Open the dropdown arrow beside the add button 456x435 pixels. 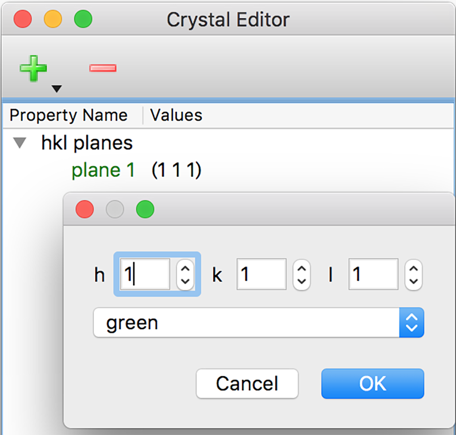click(x=57, y=89)
